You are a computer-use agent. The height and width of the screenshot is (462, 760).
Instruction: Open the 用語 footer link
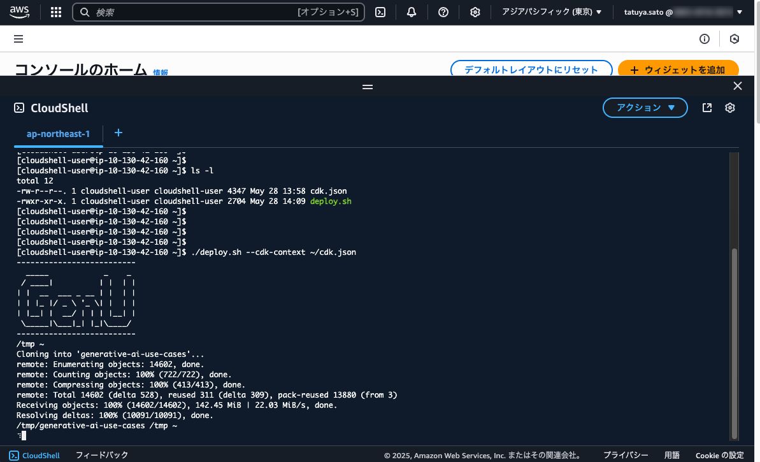(672, 455)
